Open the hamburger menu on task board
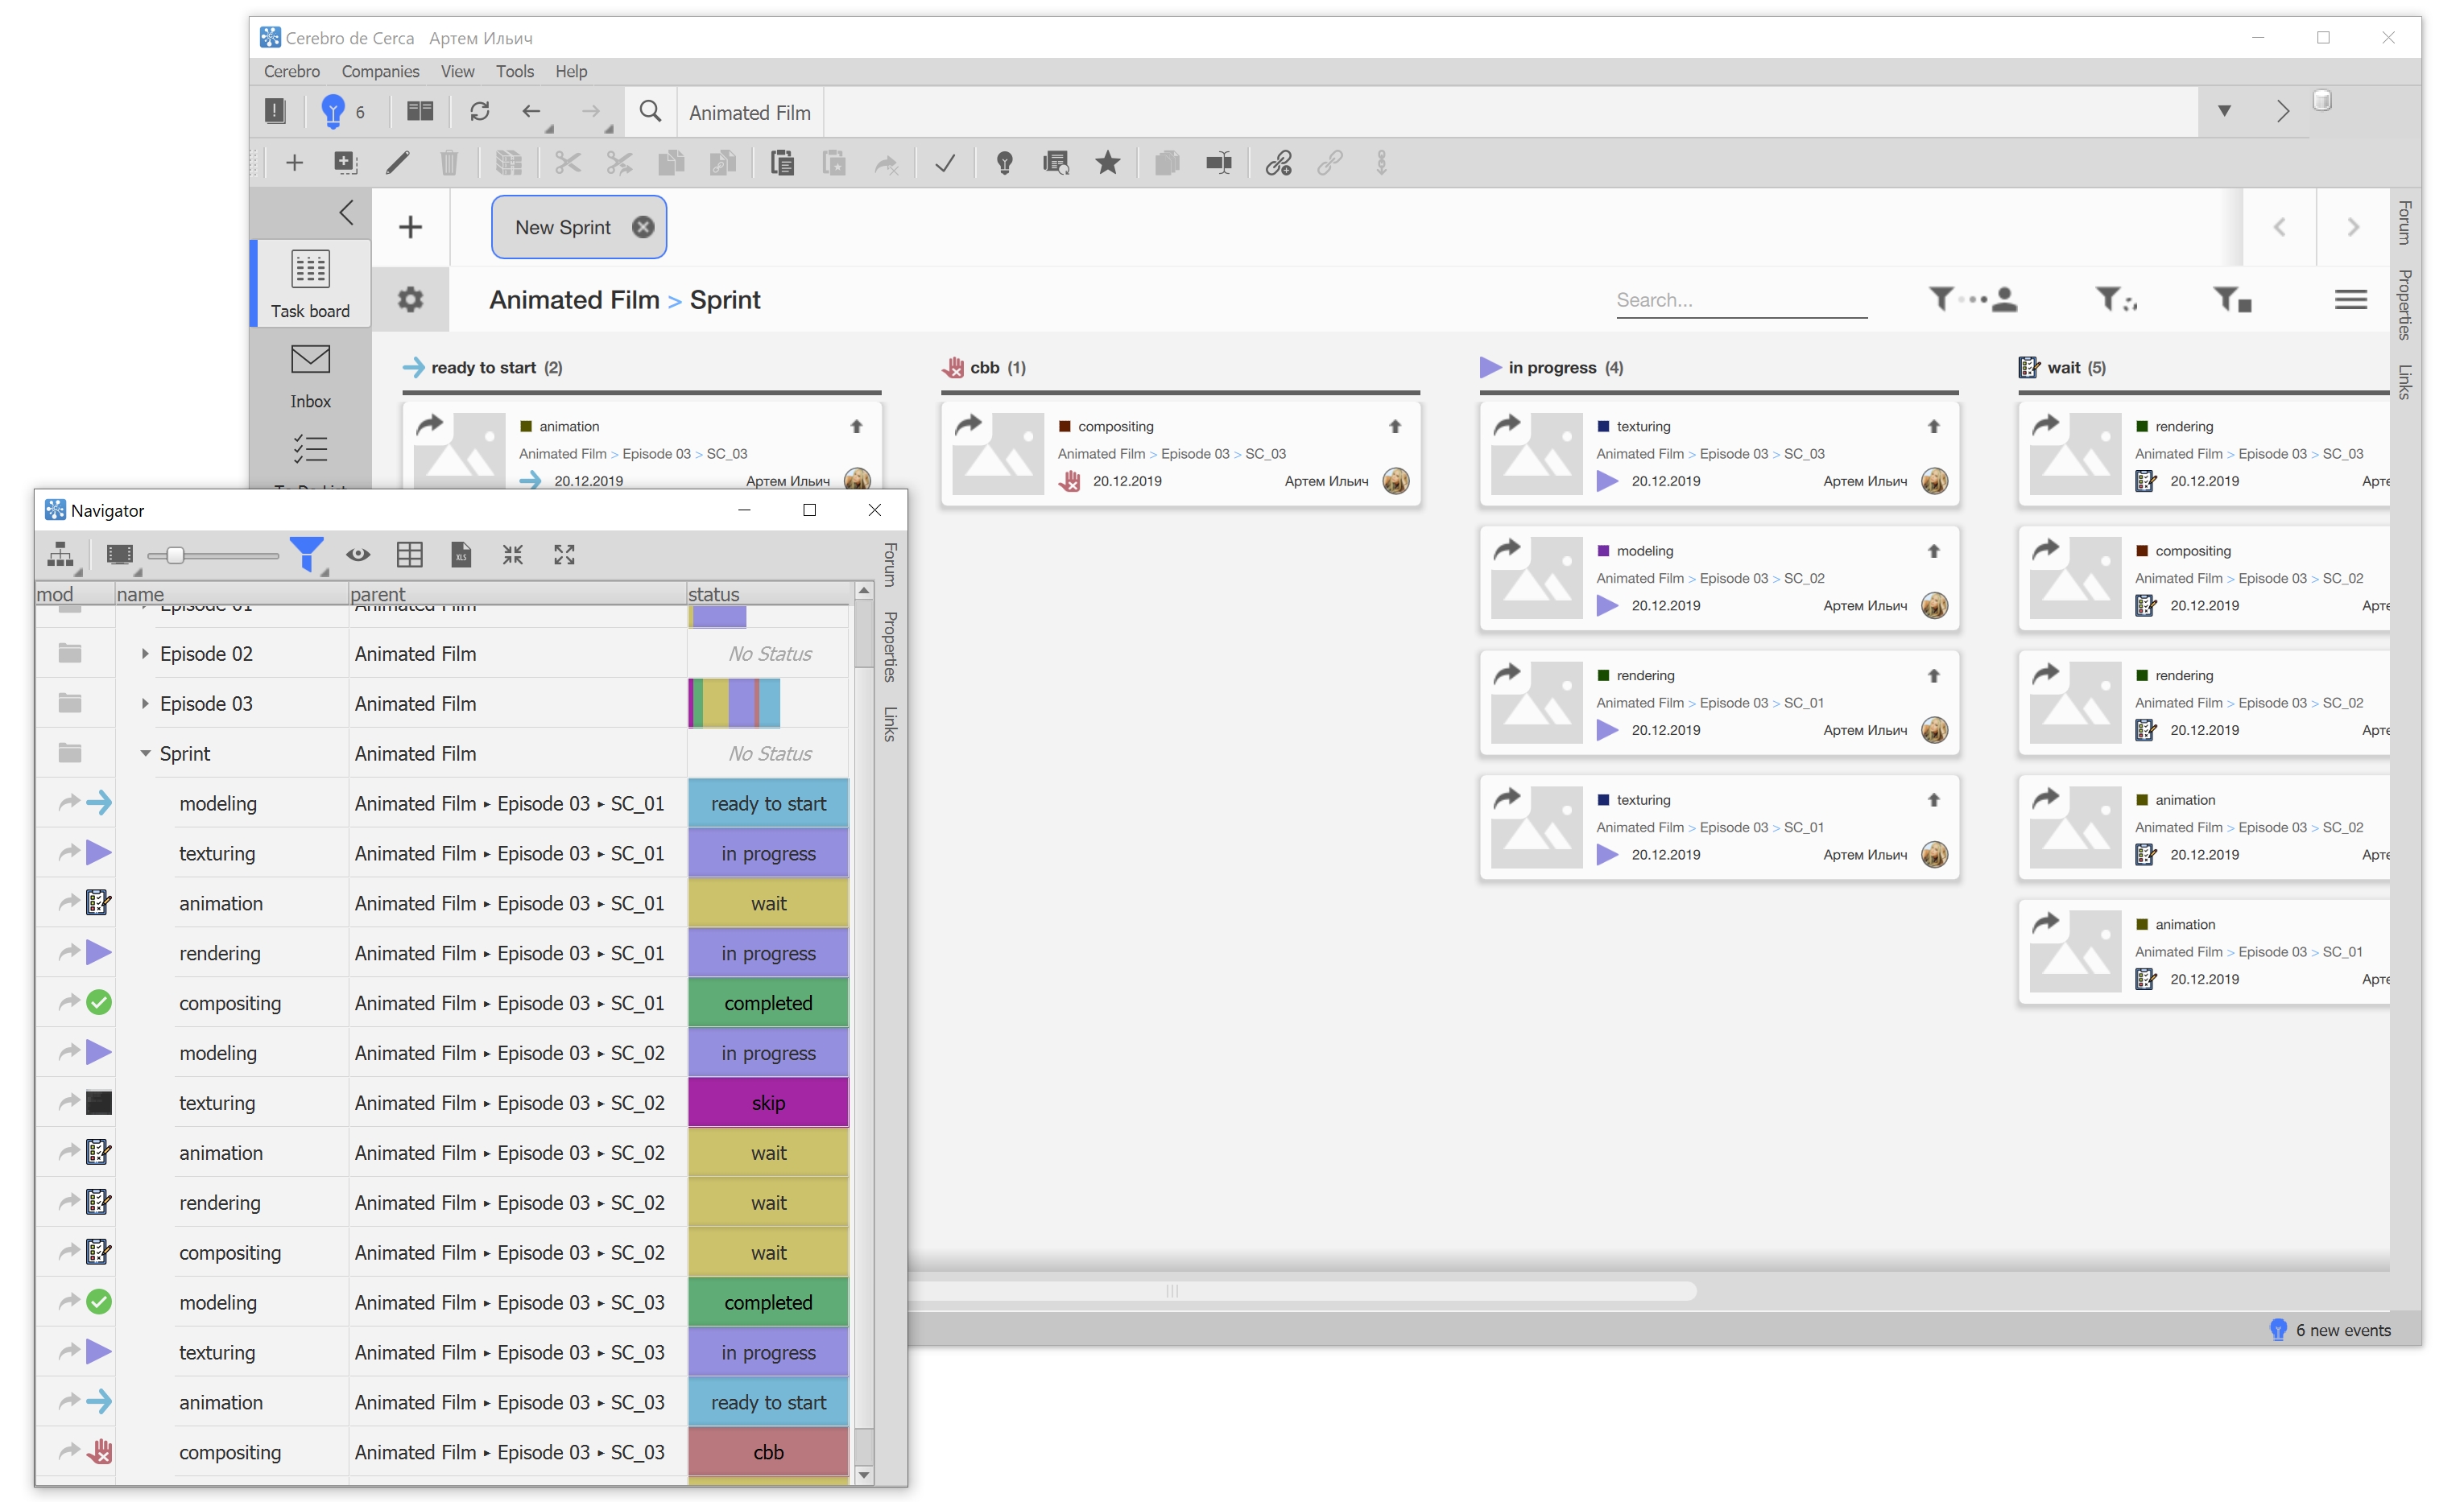The image size is (2464, 1502). click(x=2351, y=299)
